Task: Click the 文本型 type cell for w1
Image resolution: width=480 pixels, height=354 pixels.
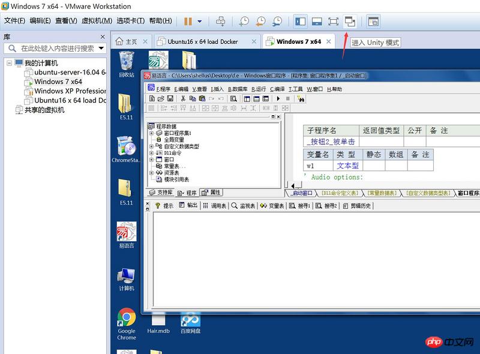Action: click(x=347, y=166)
